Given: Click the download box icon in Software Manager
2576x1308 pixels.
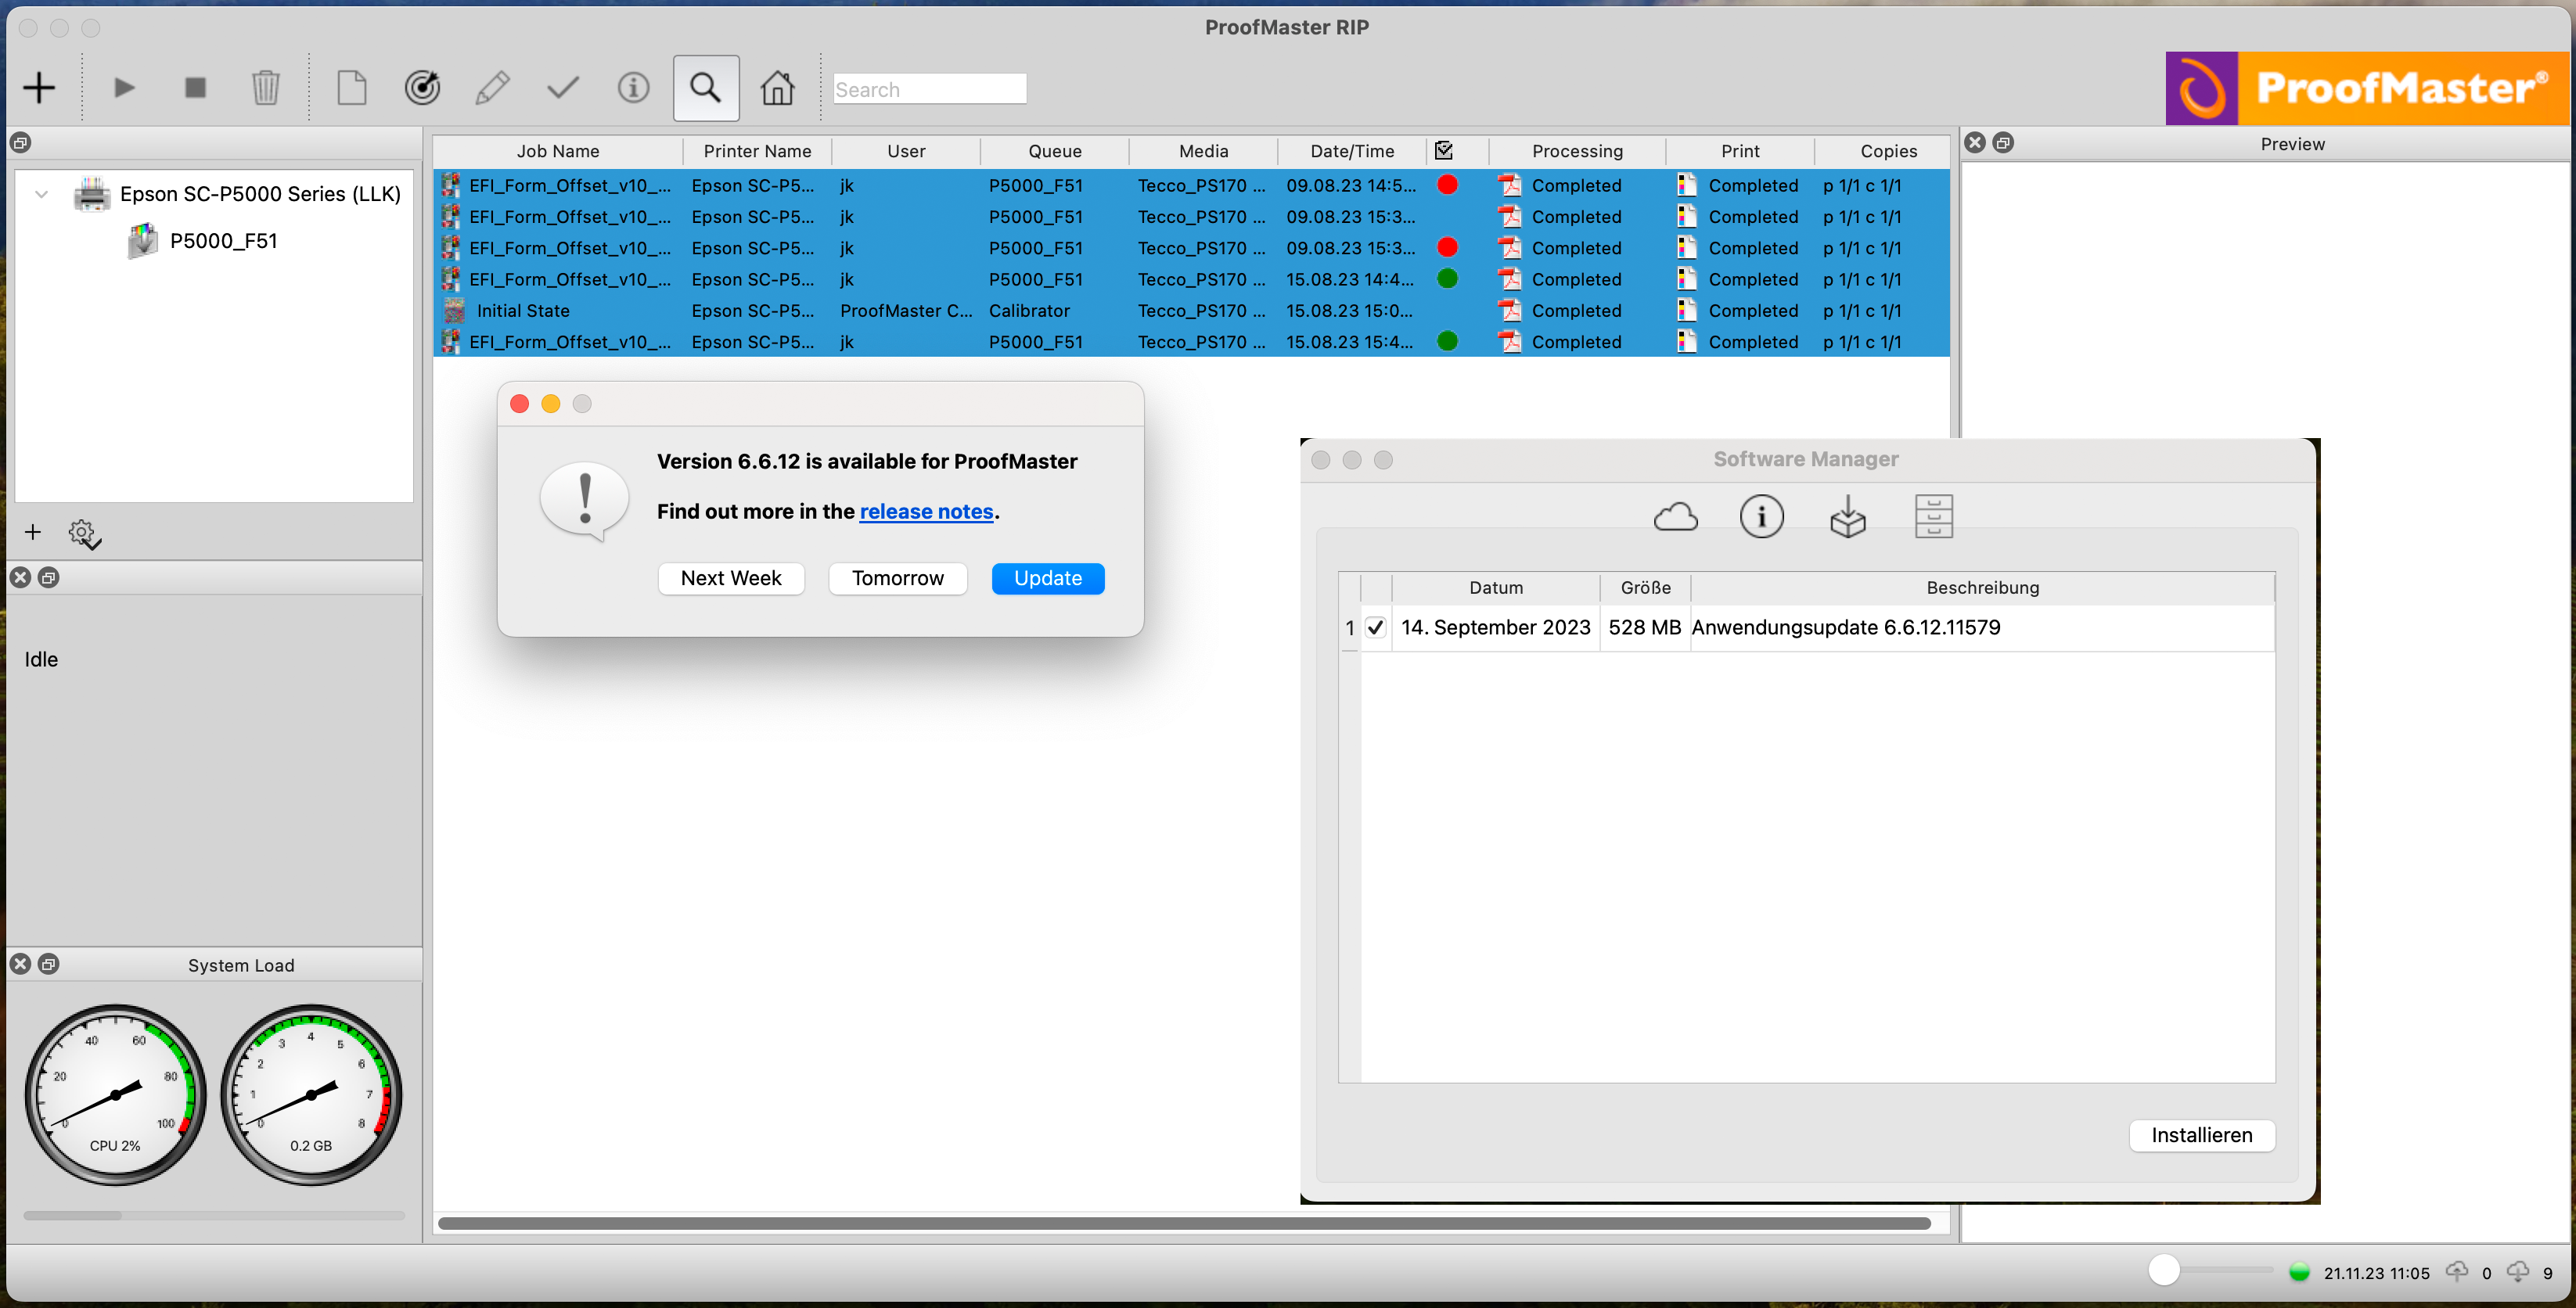Looking at the screenshot, I should click(1847, 516).
